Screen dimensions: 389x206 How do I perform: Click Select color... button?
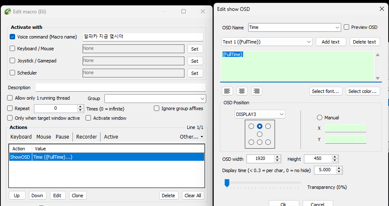363,91
